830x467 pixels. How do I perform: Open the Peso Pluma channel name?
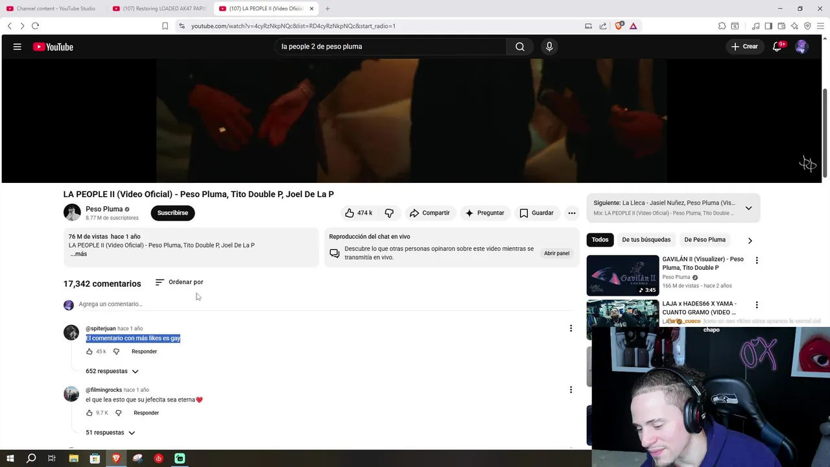pos(104,209)
